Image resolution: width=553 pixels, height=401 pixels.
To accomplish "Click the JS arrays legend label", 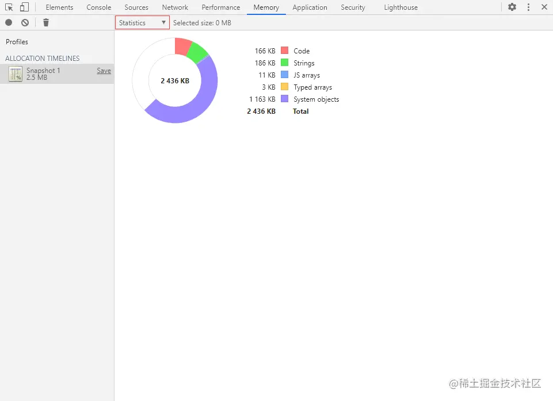I will [307, 75].
